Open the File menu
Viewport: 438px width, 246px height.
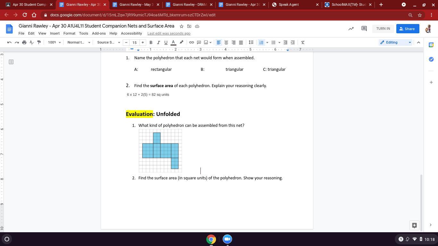pos(21,33)
